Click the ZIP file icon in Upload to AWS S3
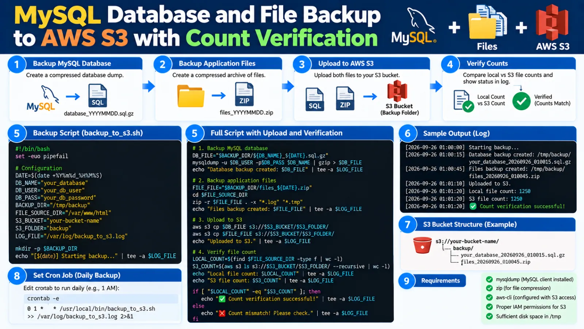Image resolution: width=584 pixels, height=329 pixels. coord(345,98)
